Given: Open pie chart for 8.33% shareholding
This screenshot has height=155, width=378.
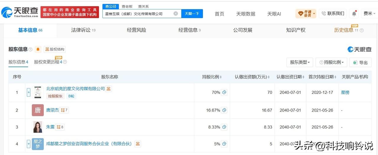Looking at the screenshot, I should 224,127.
